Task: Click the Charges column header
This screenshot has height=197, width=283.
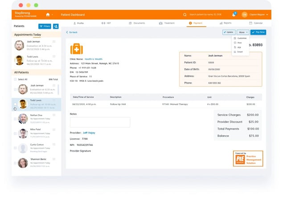Action: [250, 97]
